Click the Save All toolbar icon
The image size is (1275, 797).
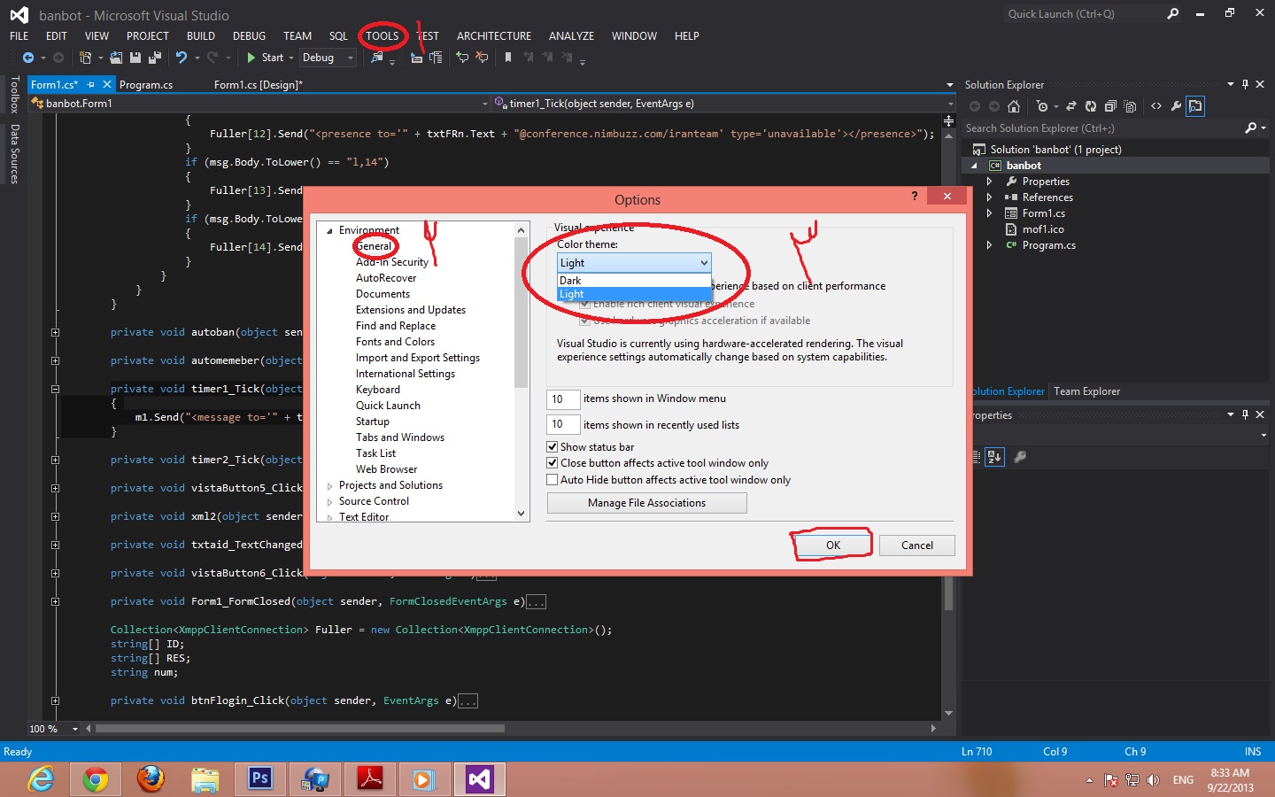click(154, 58)
